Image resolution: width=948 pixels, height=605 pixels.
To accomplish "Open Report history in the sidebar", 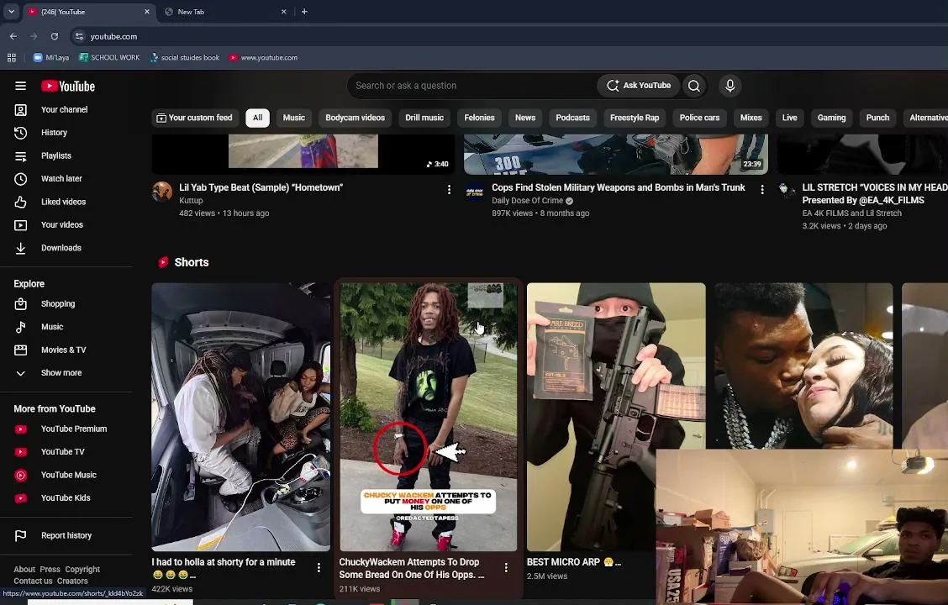I will (66, 535).
